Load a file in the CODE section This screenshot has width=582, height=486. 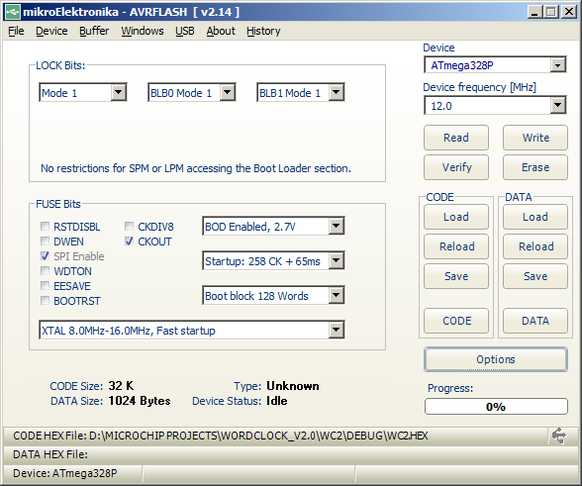pyautogui.click(x=456, y=217)
